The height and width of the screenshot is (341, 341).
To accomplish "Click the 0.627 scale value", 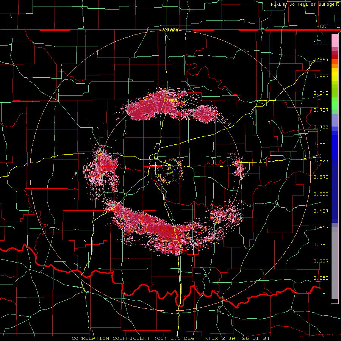I will [321, 161].
